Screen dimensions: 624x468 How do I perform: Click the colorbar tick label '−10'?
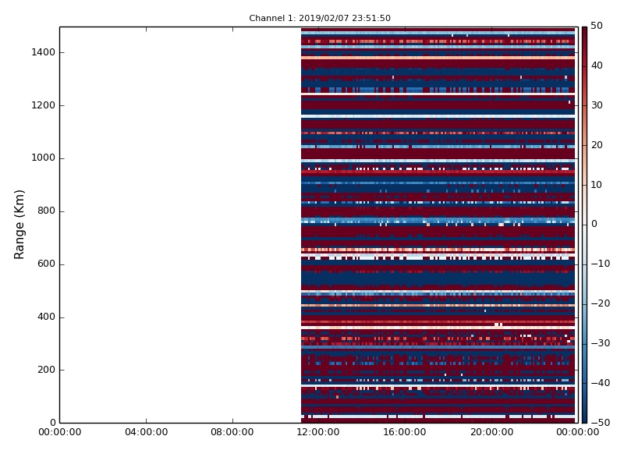(x=601, y=264)
